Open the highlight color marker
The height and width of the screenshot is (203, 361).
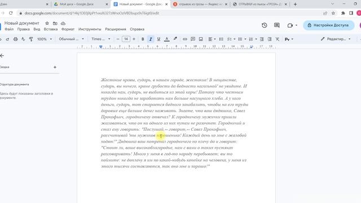pyautogui.click(x=175, y=39)
